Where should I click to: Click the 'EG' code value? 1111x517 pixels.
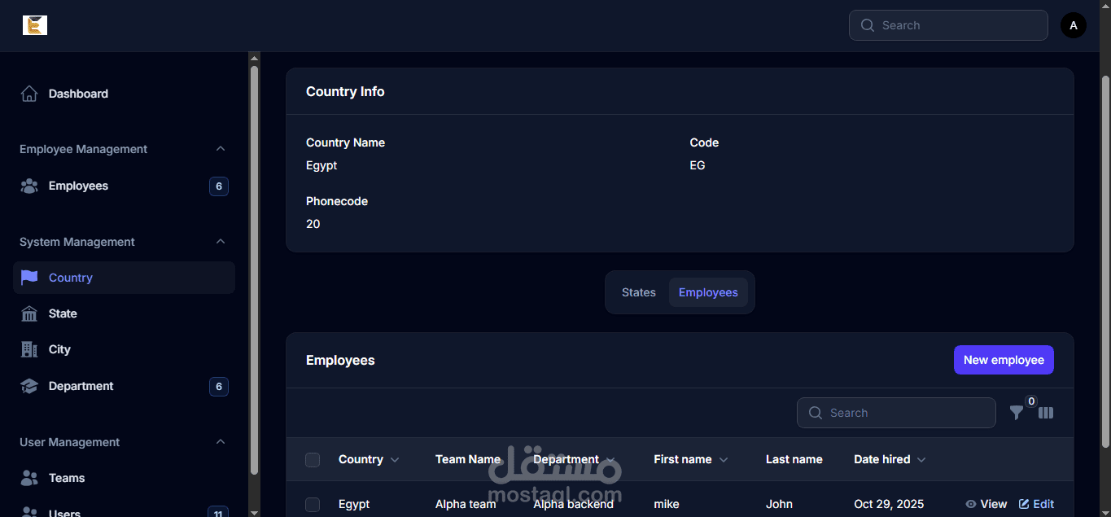[698, 165]
